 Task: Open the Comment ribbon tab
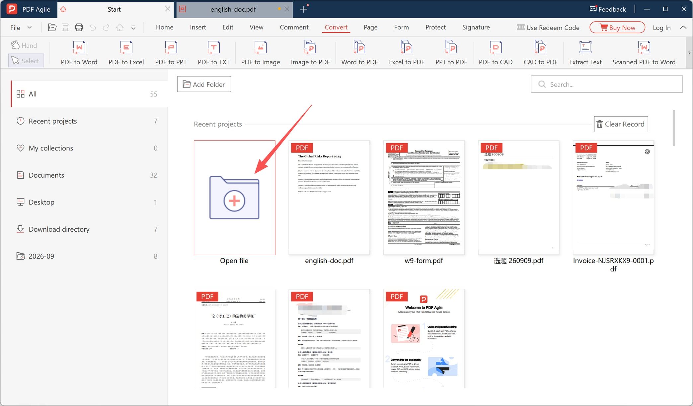tap(294, 27)
